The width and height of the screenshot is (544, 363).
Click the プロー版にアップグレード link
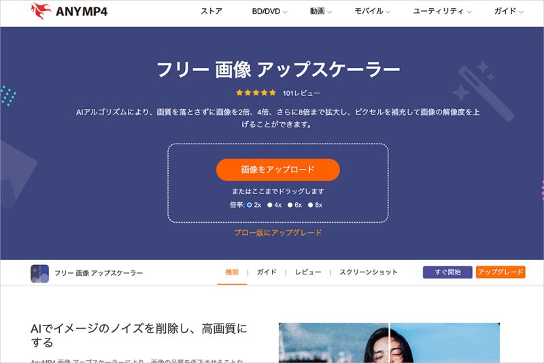[x=278, y=233]
